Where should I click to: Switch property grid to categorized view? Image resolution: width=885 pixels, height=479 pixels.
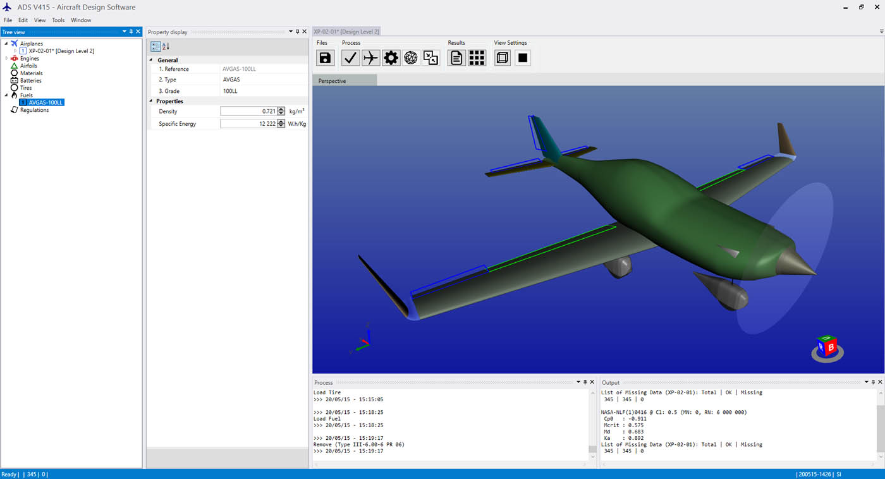(x=156, y=46)
